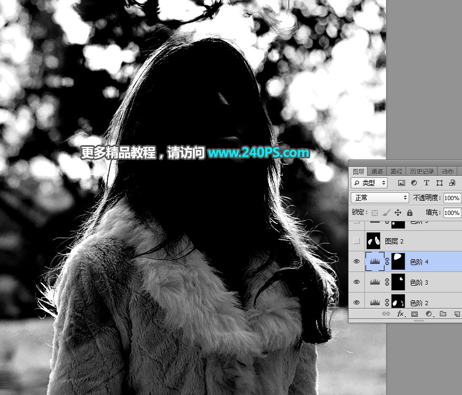
Task: Filter layers by pixel layers icon
Action: [x=401, y=183]
